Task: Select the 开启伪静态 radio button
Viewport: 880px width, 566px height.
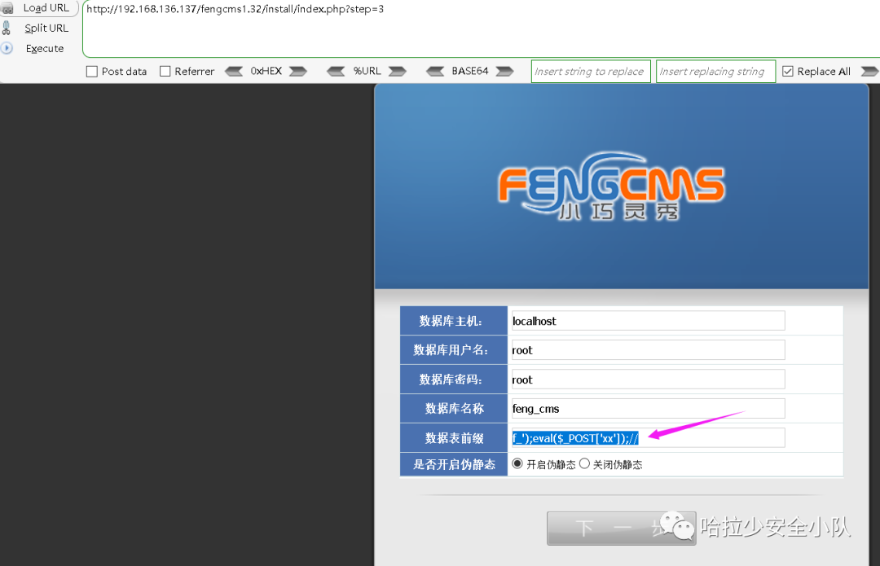Action: point(517,464)
